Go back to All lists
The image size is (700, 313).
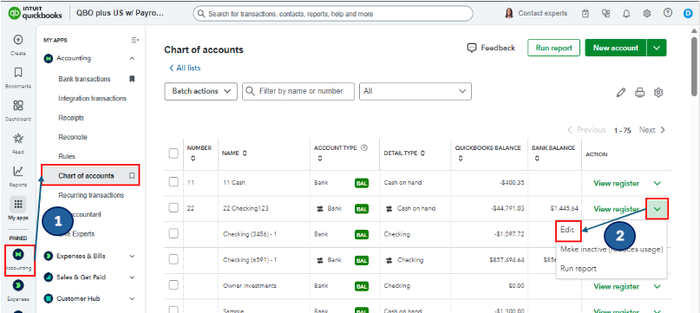click(x=185, y=68)
